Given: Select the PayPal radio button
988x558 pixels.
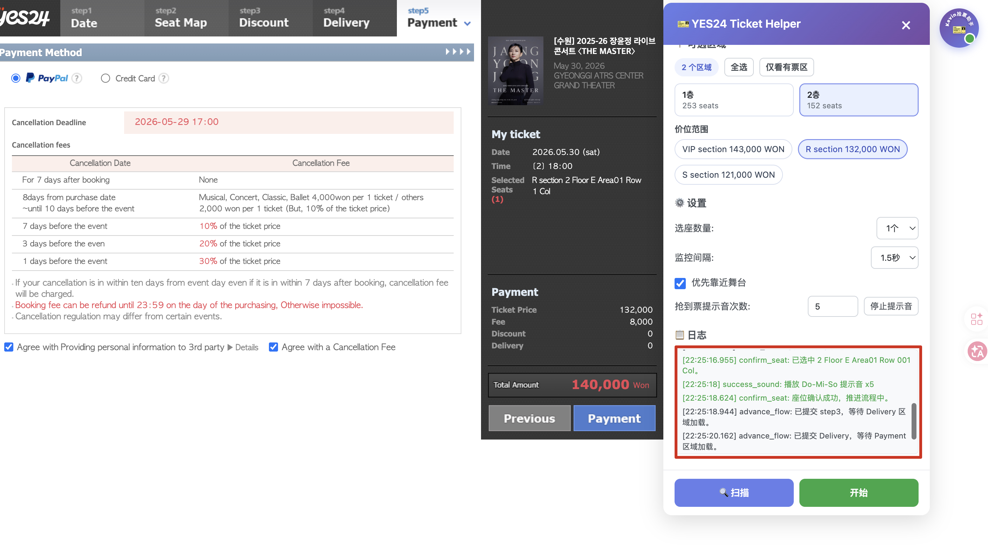Looking at the screenshot, I should coord(16,78).
